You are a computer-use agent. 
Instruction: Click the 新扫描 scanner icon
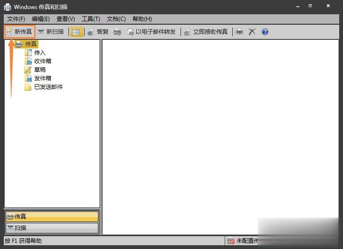[x=41, y=32]
